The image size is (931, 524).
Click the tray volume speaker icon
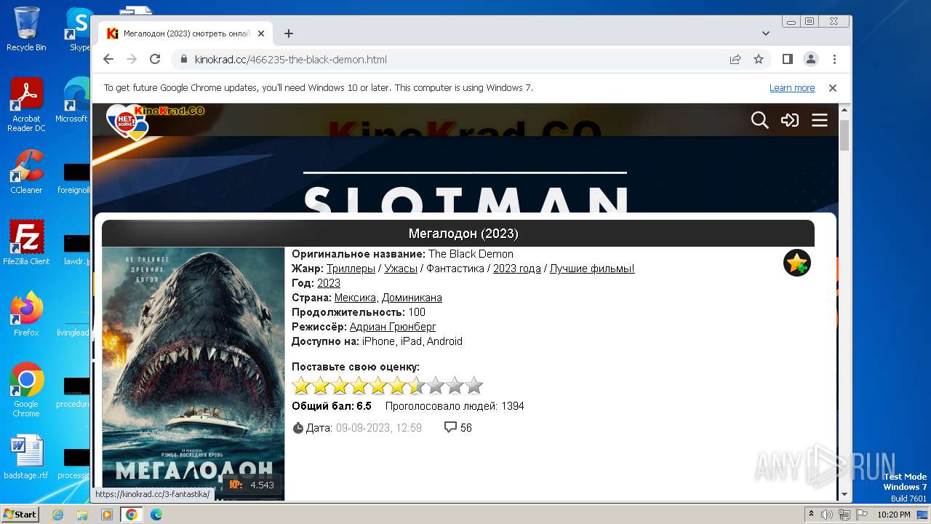click(827, 515)
